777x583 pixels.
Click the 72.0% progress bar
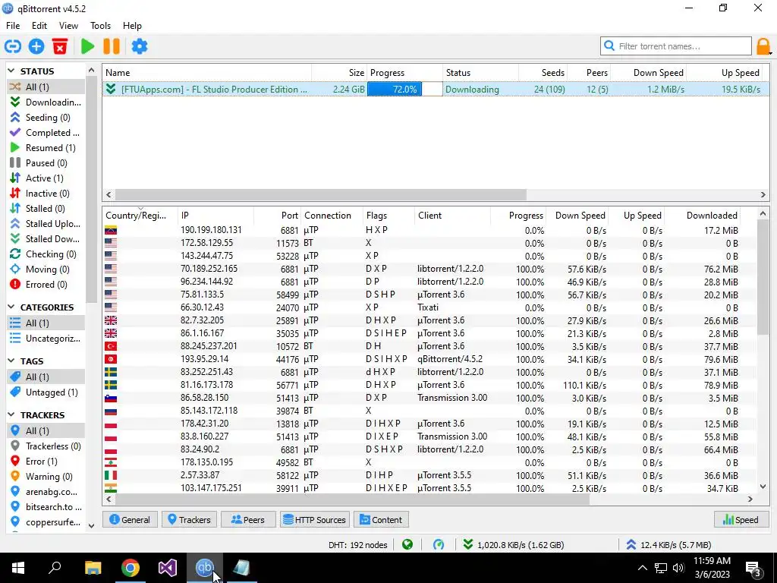[405, 90]
